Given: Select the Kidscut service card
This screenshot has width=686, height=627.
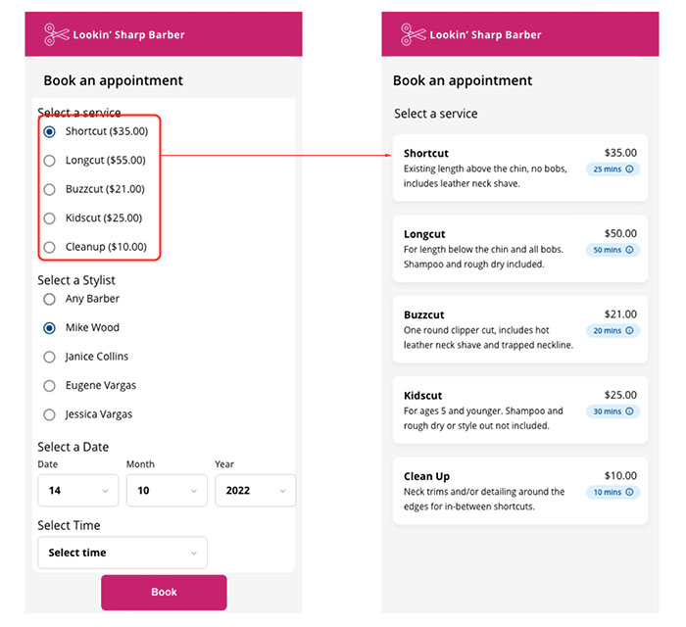Looking at the screenshot, I should (x=520, y=410).
